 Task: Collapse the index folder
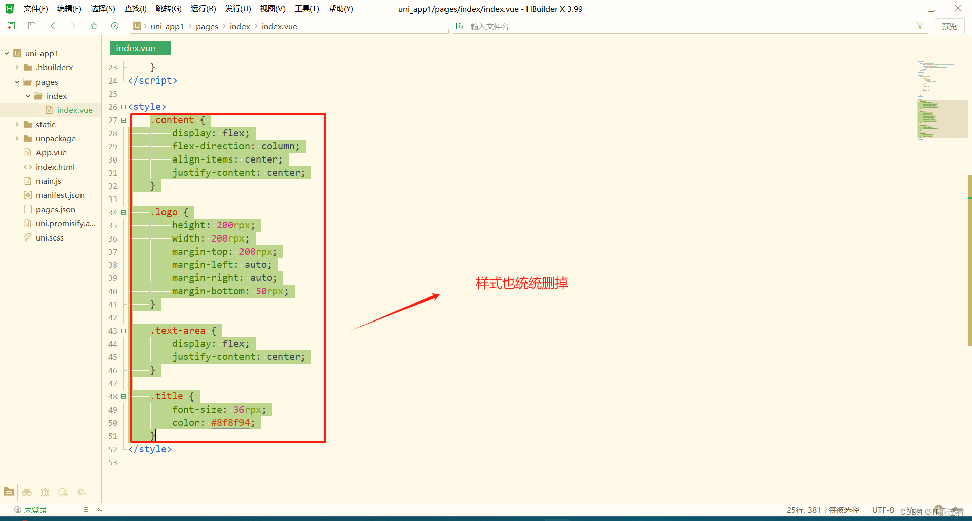28,96
